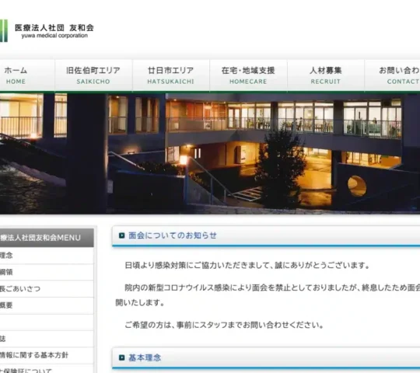Open the 概要 sidebar link
Image resolution: width=420 pixels, height=373 pixels.
coord(47,305)
